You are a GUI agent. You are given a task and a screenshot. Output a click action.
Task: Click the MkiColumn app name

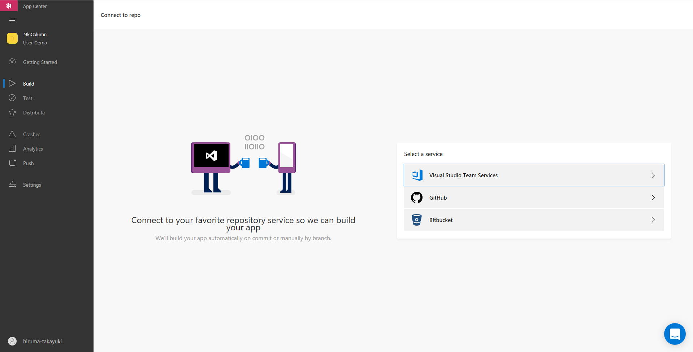click(x=35, y=34)
